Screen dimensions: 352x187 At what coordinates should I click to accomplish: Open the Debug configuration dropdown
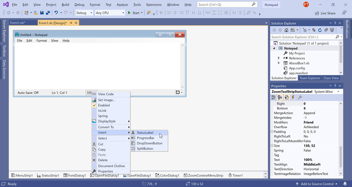click(84, 13)
